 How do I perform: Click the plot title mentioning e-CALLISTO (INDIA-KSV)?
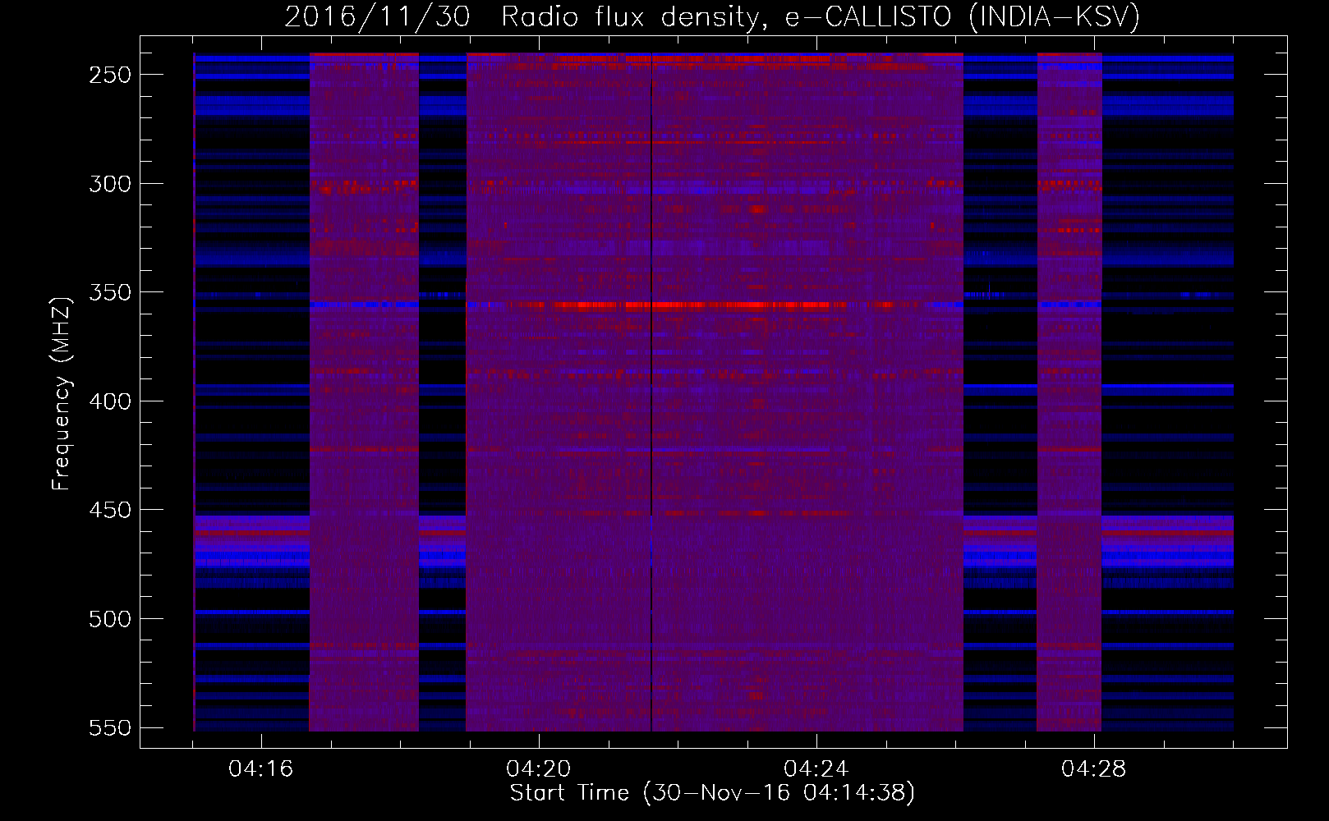712,16
